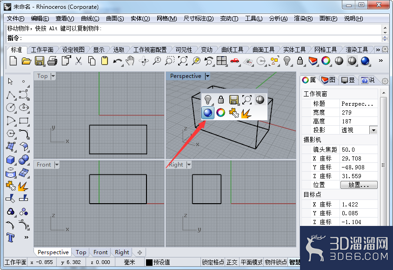This screenshot has height=270, width=393.
Task: Switch to the 显 display panel tab
Action: (348, 80)
